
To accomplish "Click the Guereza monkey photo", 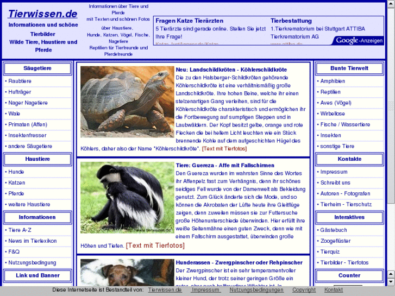I will coord(127,198).
